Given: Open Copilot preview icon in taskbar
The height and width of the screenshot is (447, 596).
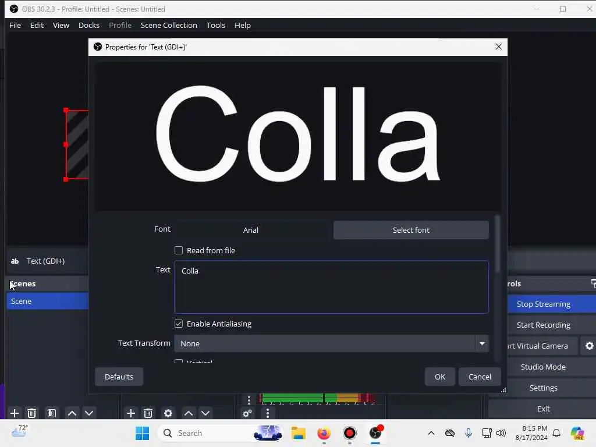Looking at the screenshot, I should (x=577, y=433).
